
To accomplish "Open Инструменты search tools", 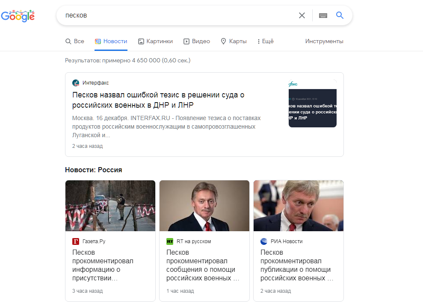I will click(x=324, y=41).
